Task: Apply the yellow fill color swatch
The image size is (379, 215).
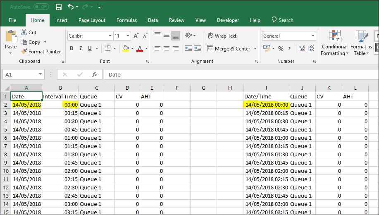Action: point(126,49)
